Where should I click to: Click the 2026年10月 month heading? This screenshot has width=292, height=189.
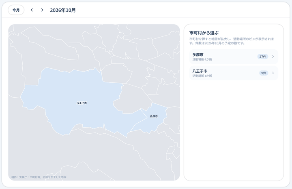[63, 10]
